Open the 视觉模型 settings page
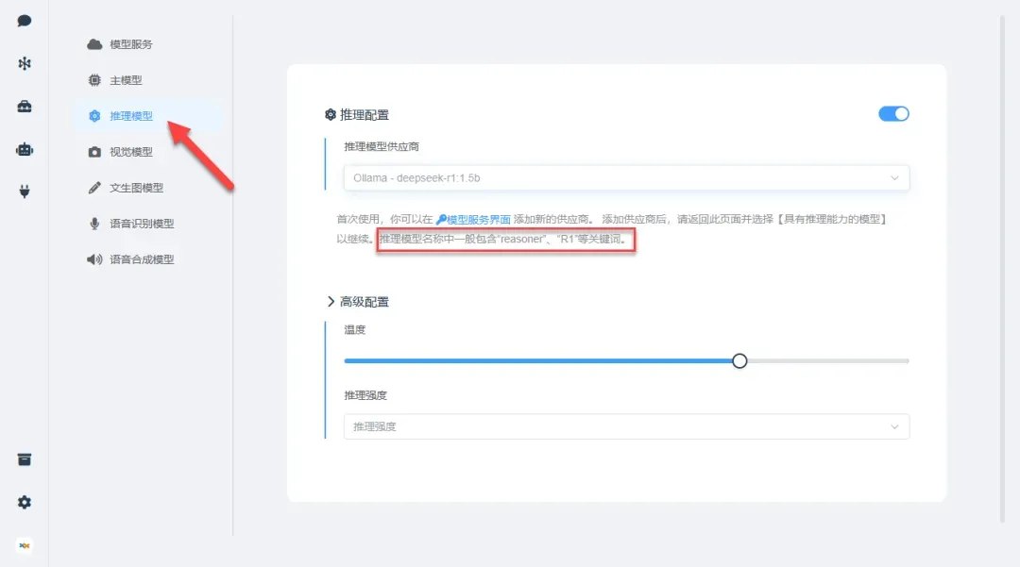Image resolution: width=1020 pixels, height=567 pixels. 149,152
